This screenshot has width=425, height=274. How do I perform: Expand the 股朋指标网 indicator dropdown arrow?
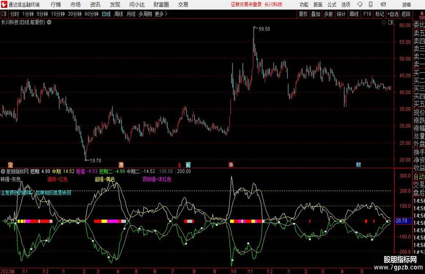click(x=3, y=171)
